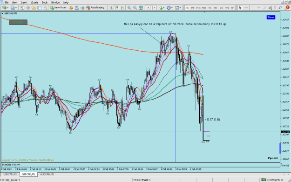This screenshot has height=182, width=291.
Task: Open the Strategy Tester
Action: click(45, 8)
